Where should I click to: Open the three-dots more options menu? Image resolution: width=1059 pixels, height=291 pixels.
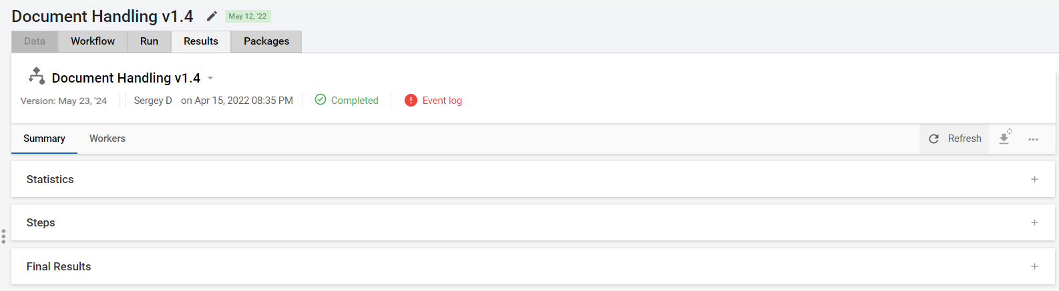coord(1033,139)
